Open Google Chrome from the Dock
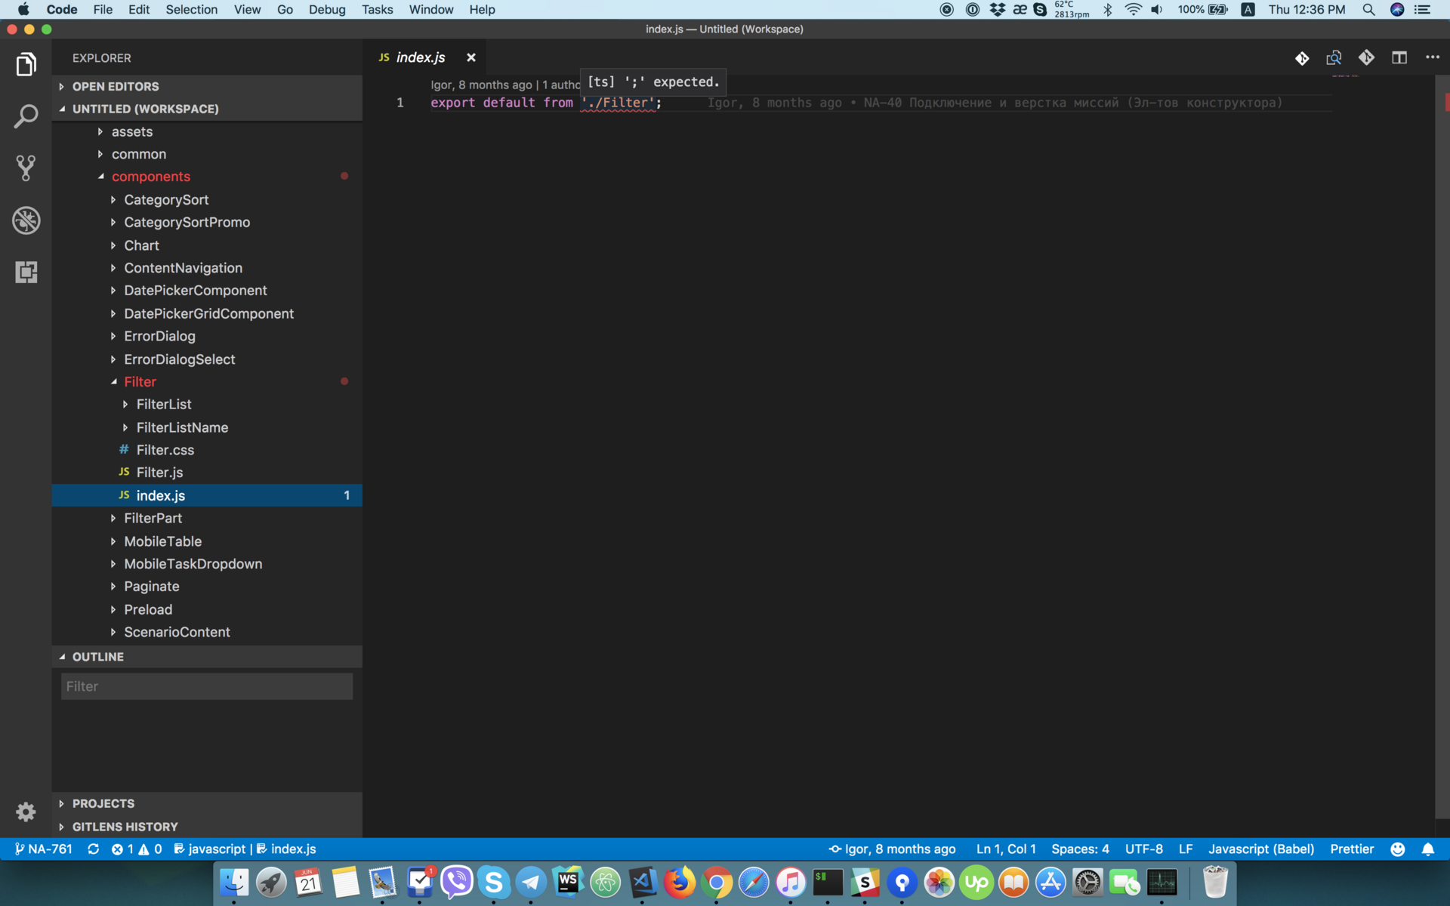The height and width of the screenshot is (906, 1450). (717, 882)
